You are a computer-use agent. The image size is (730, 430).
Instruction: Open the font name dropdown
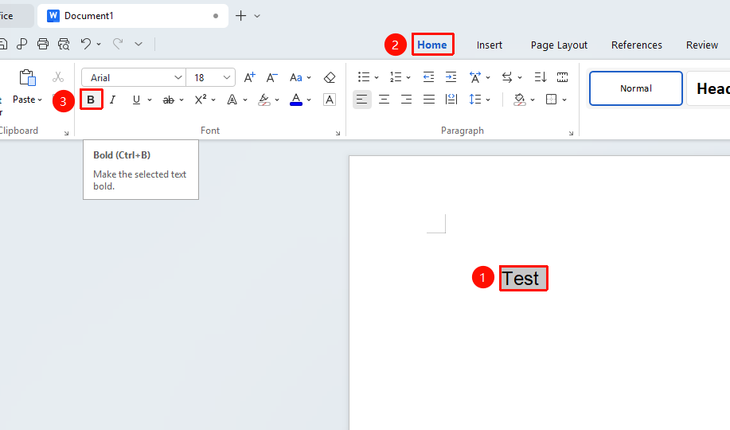[x=178, y=77]
